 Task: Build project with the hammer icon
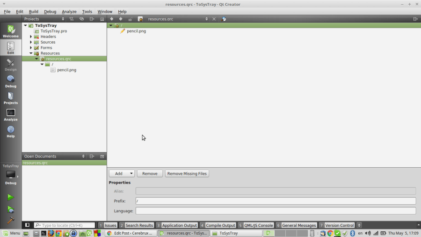tap(10, 220)
